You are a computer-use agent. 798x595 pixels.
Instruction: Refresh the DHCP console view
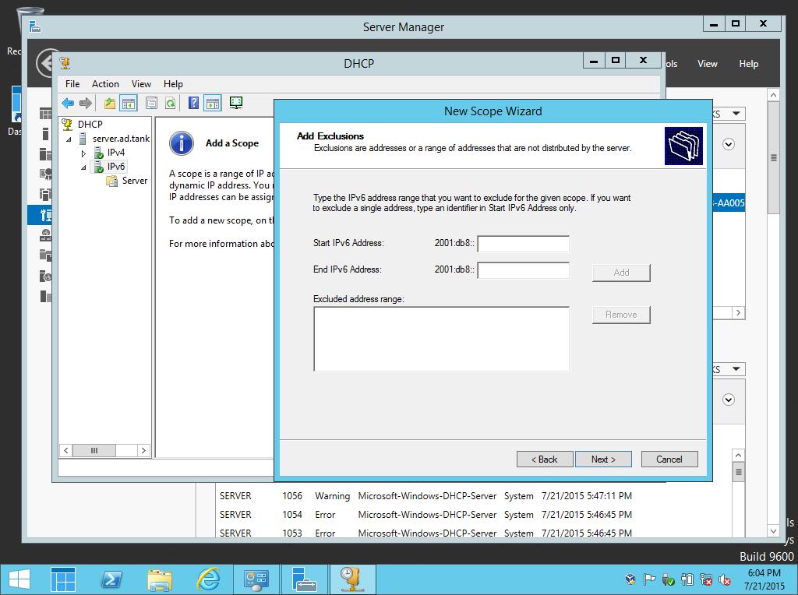170,102
